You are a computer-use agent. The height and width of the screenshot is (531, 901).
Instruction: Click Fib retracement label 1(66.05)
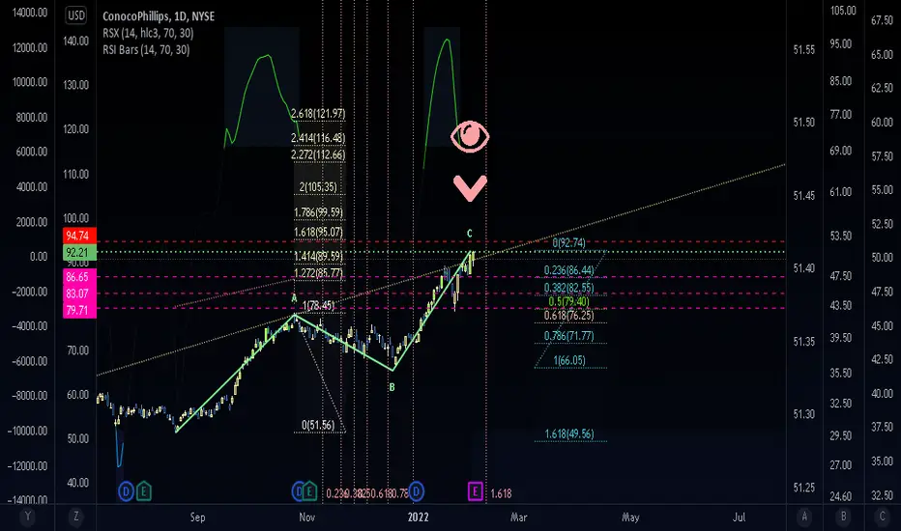tap(568, 360)
